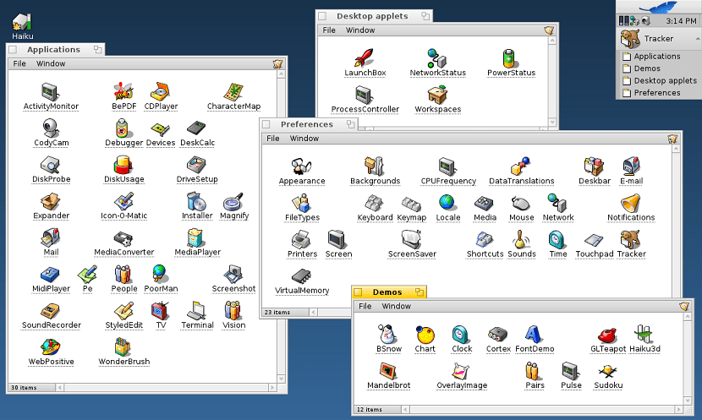Viewport: 702px width, 420px height.
Task: Click the Preferences window title tab
Action: [307, 124]
